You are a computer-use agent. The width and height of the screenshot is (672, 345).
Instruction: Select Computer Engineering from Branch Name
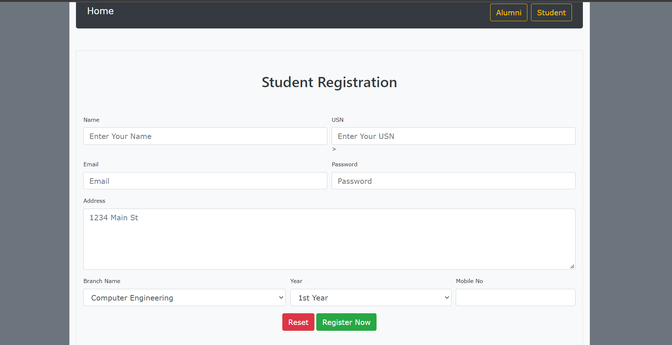pos(184,297)
